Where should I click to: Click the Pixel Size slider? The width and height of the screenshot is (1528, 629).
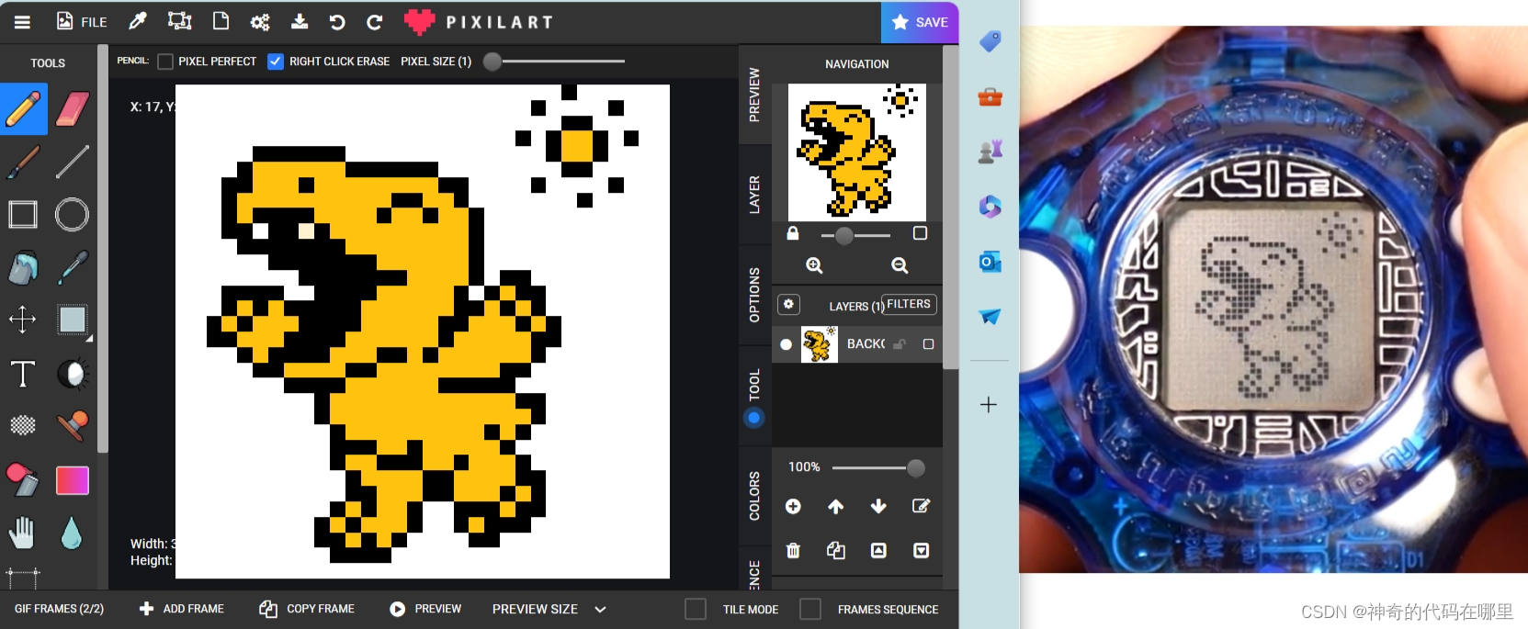tap(555, 62)
